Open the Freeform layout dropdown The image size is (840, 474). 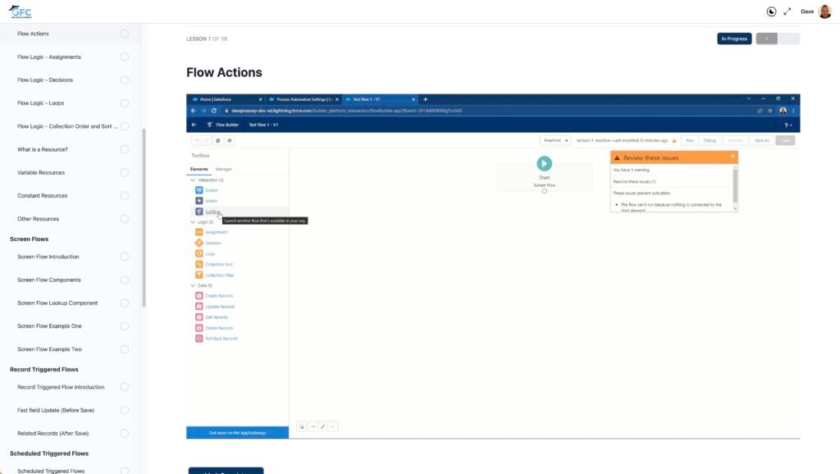pyautogui.click(x=555, y=140)
